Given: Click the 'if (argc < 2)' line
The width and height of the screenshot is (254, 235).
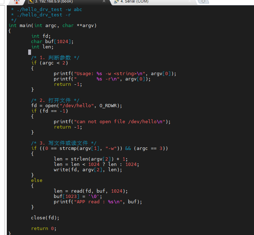Looking at the screenshot, I should [50, 63].
